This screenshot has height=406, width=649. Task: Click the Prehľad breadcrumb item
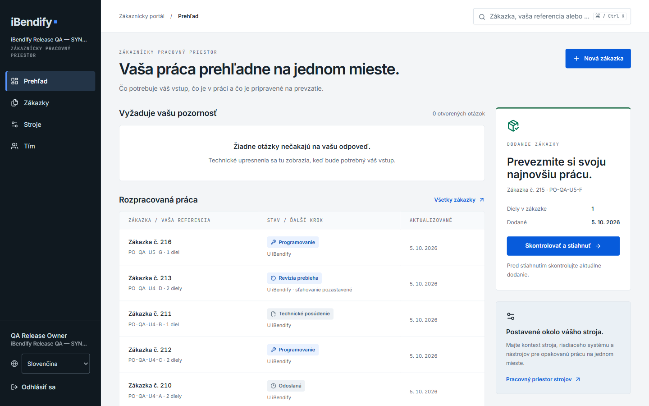click(188, 16)
